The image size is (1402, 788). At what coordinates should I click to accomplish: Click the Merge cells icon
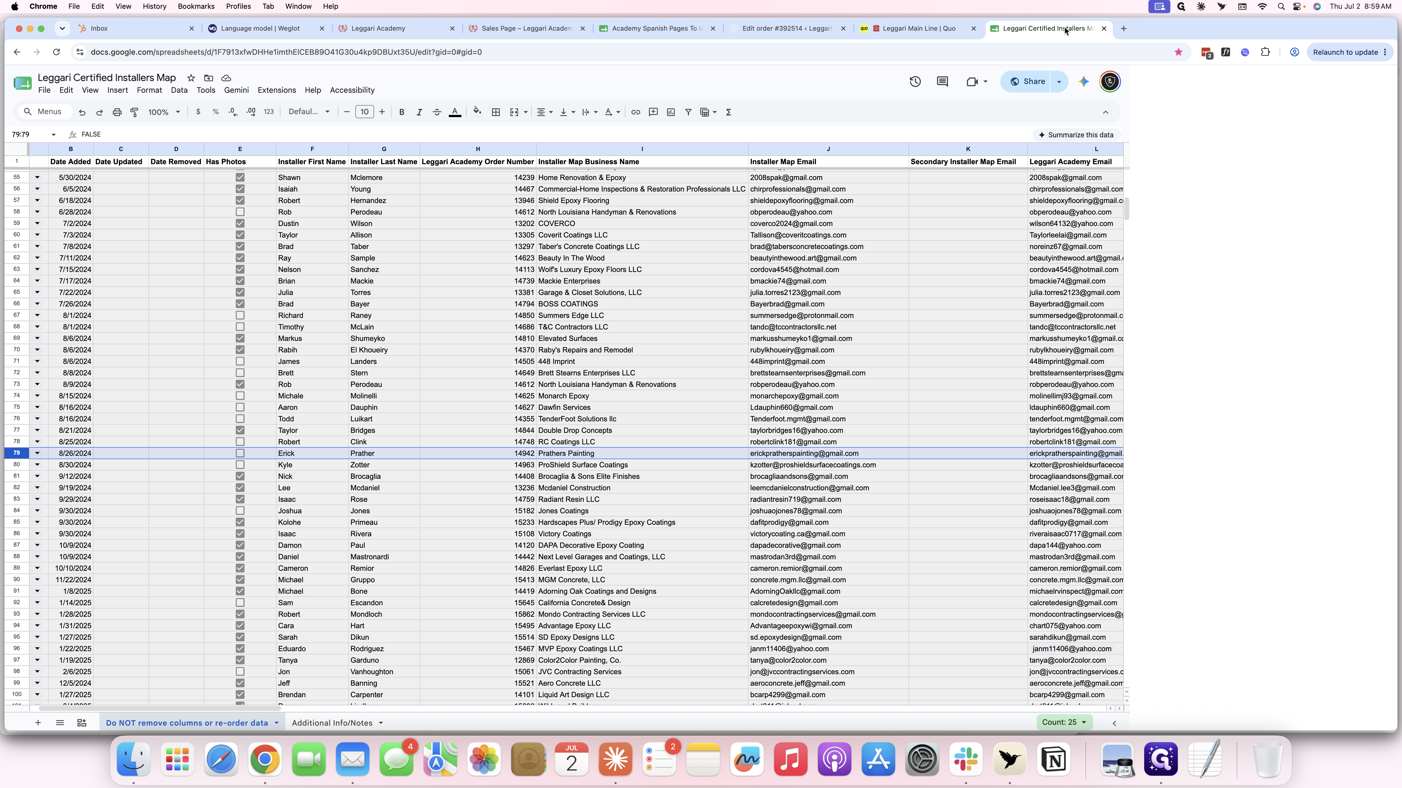pos(514,112)
